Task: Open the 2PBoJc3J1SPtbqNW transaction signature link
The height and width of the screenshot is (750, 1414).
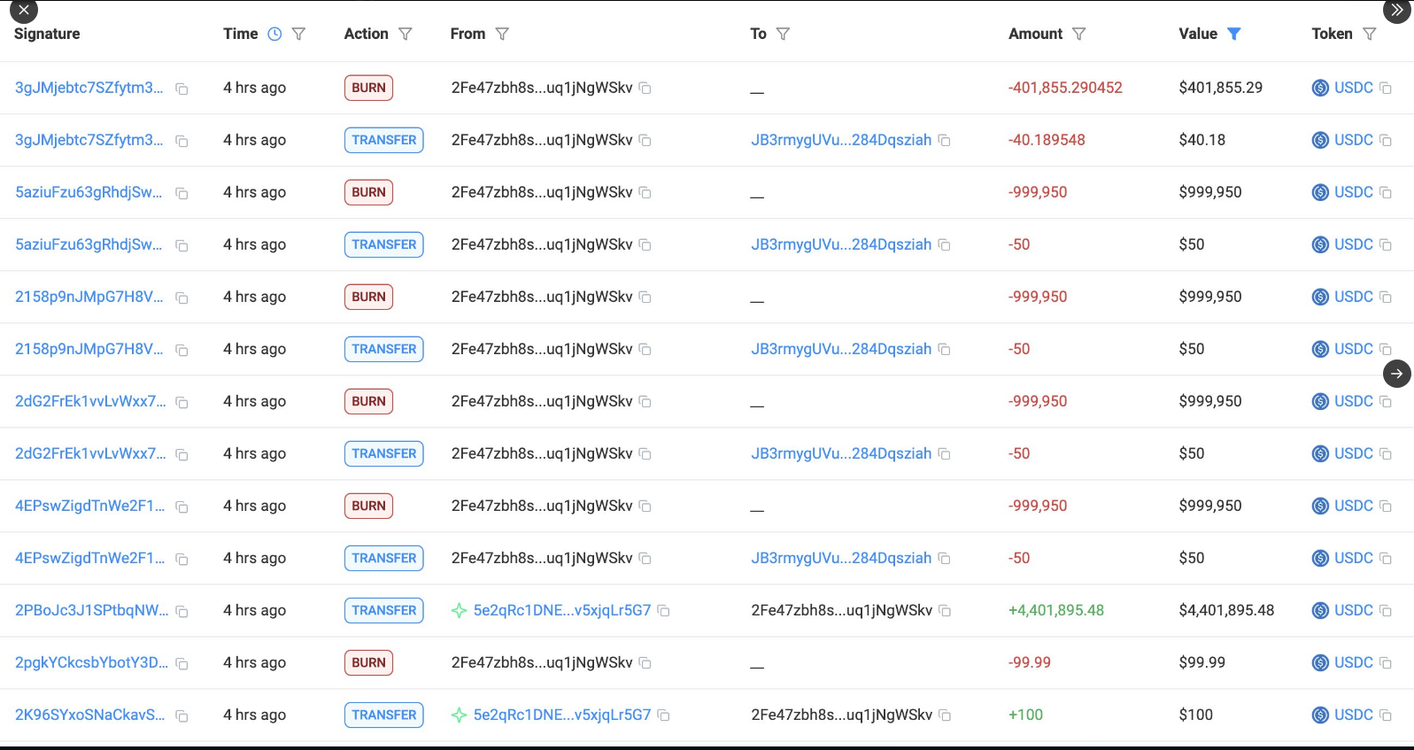Action: (91, 610)
